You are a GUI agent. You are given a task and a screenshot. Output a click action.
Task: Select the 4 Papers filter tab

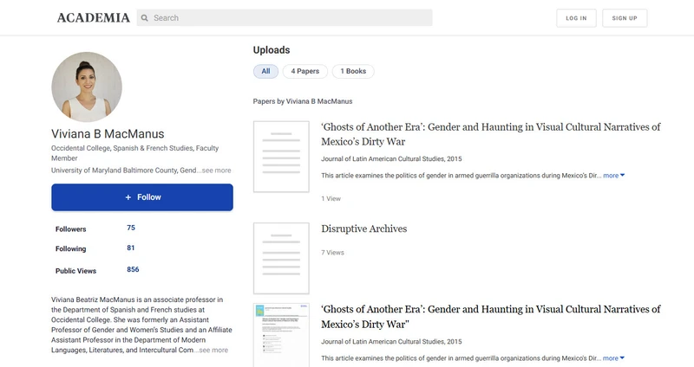click(305, 71)
